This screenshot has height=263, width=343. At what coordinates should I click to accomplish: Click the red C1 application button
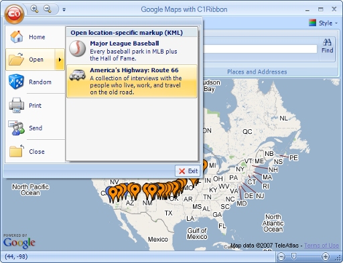point(14,14)
